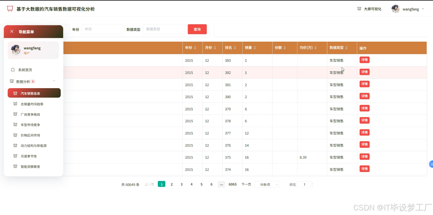433x215 pixels.
Task: Click the 智能洞察聚类 item icon
Action: coord(15,167)
